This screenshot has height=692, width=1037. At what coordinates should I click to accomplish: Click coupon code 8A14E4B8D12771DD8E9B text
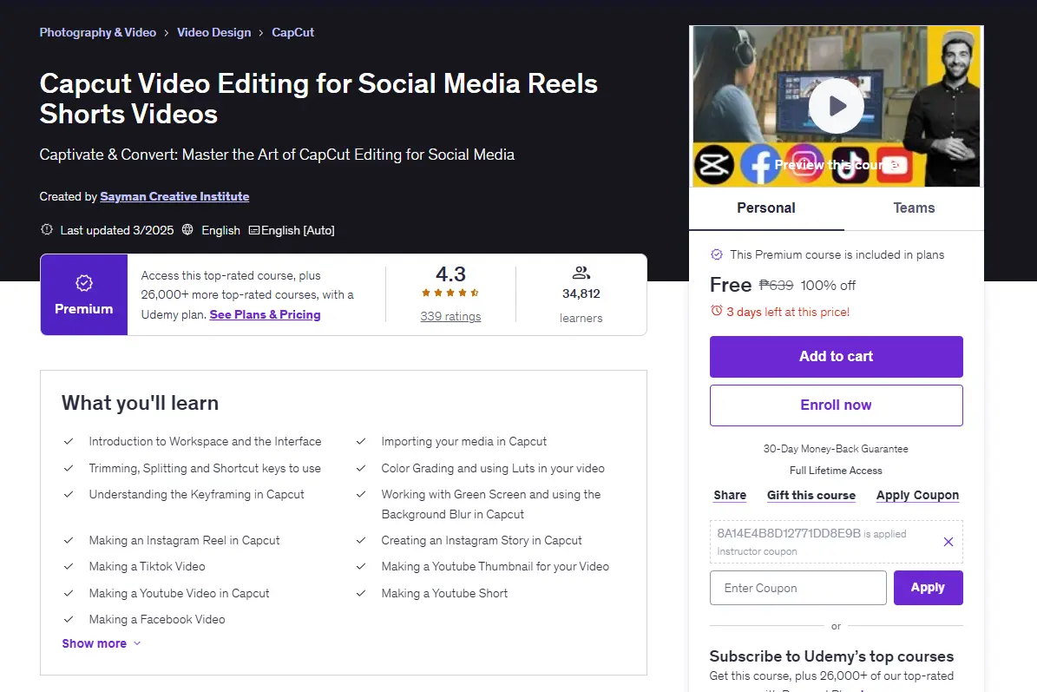pyautogui.click(x=788, y=533)
